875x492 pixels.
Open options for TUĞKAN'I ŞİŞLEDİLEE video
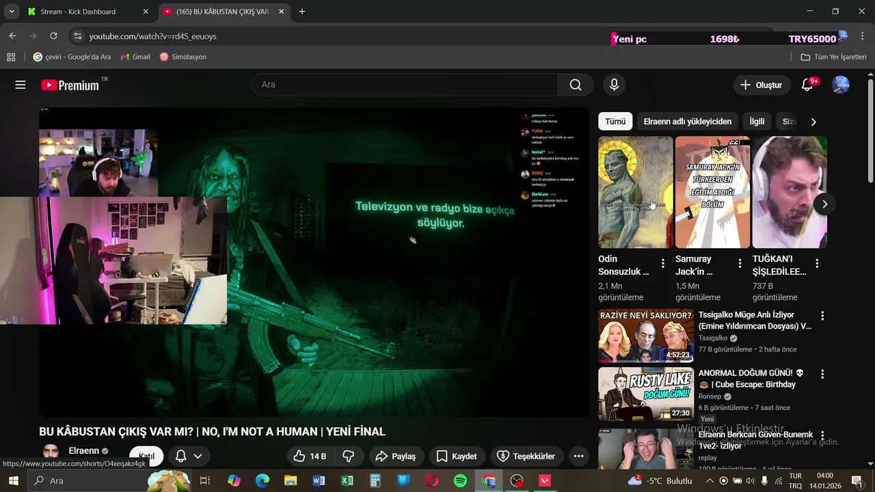(817, 263)
